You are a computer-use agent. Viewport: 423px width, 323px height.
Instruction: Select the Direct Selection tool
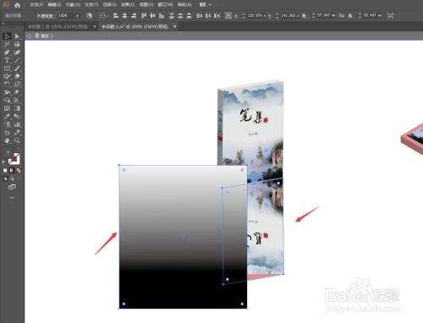pos(17,36)
